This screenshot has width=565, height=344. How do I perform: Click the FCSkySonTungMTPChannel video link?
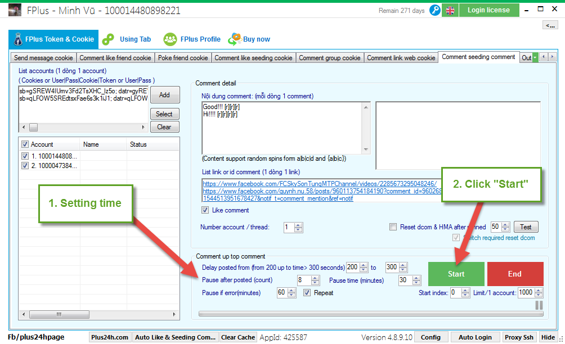[x=320, y=184]
